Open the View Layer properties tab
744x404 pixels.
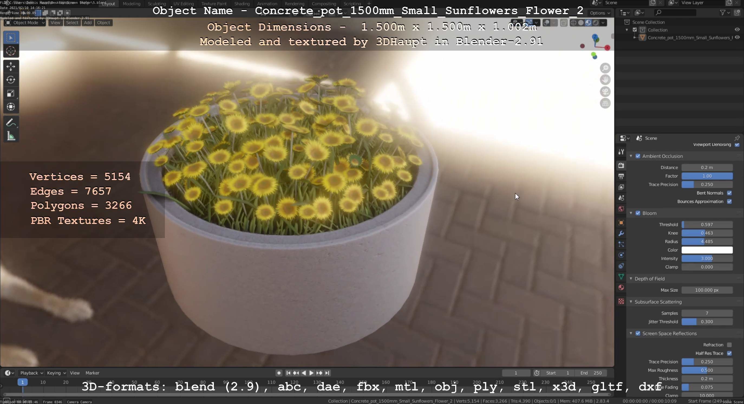621,187
